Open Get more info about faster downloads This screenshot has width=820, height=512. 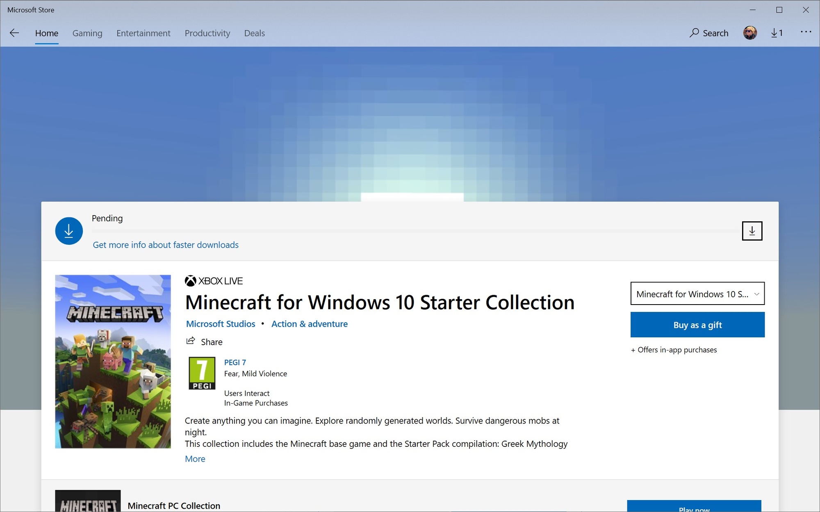(166, 245)
